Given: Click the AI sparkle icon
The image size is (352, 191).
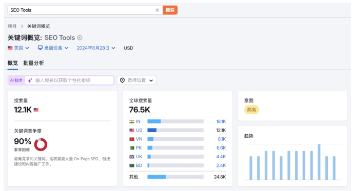Looking at the screenshot, I should [x=30, y=80].
